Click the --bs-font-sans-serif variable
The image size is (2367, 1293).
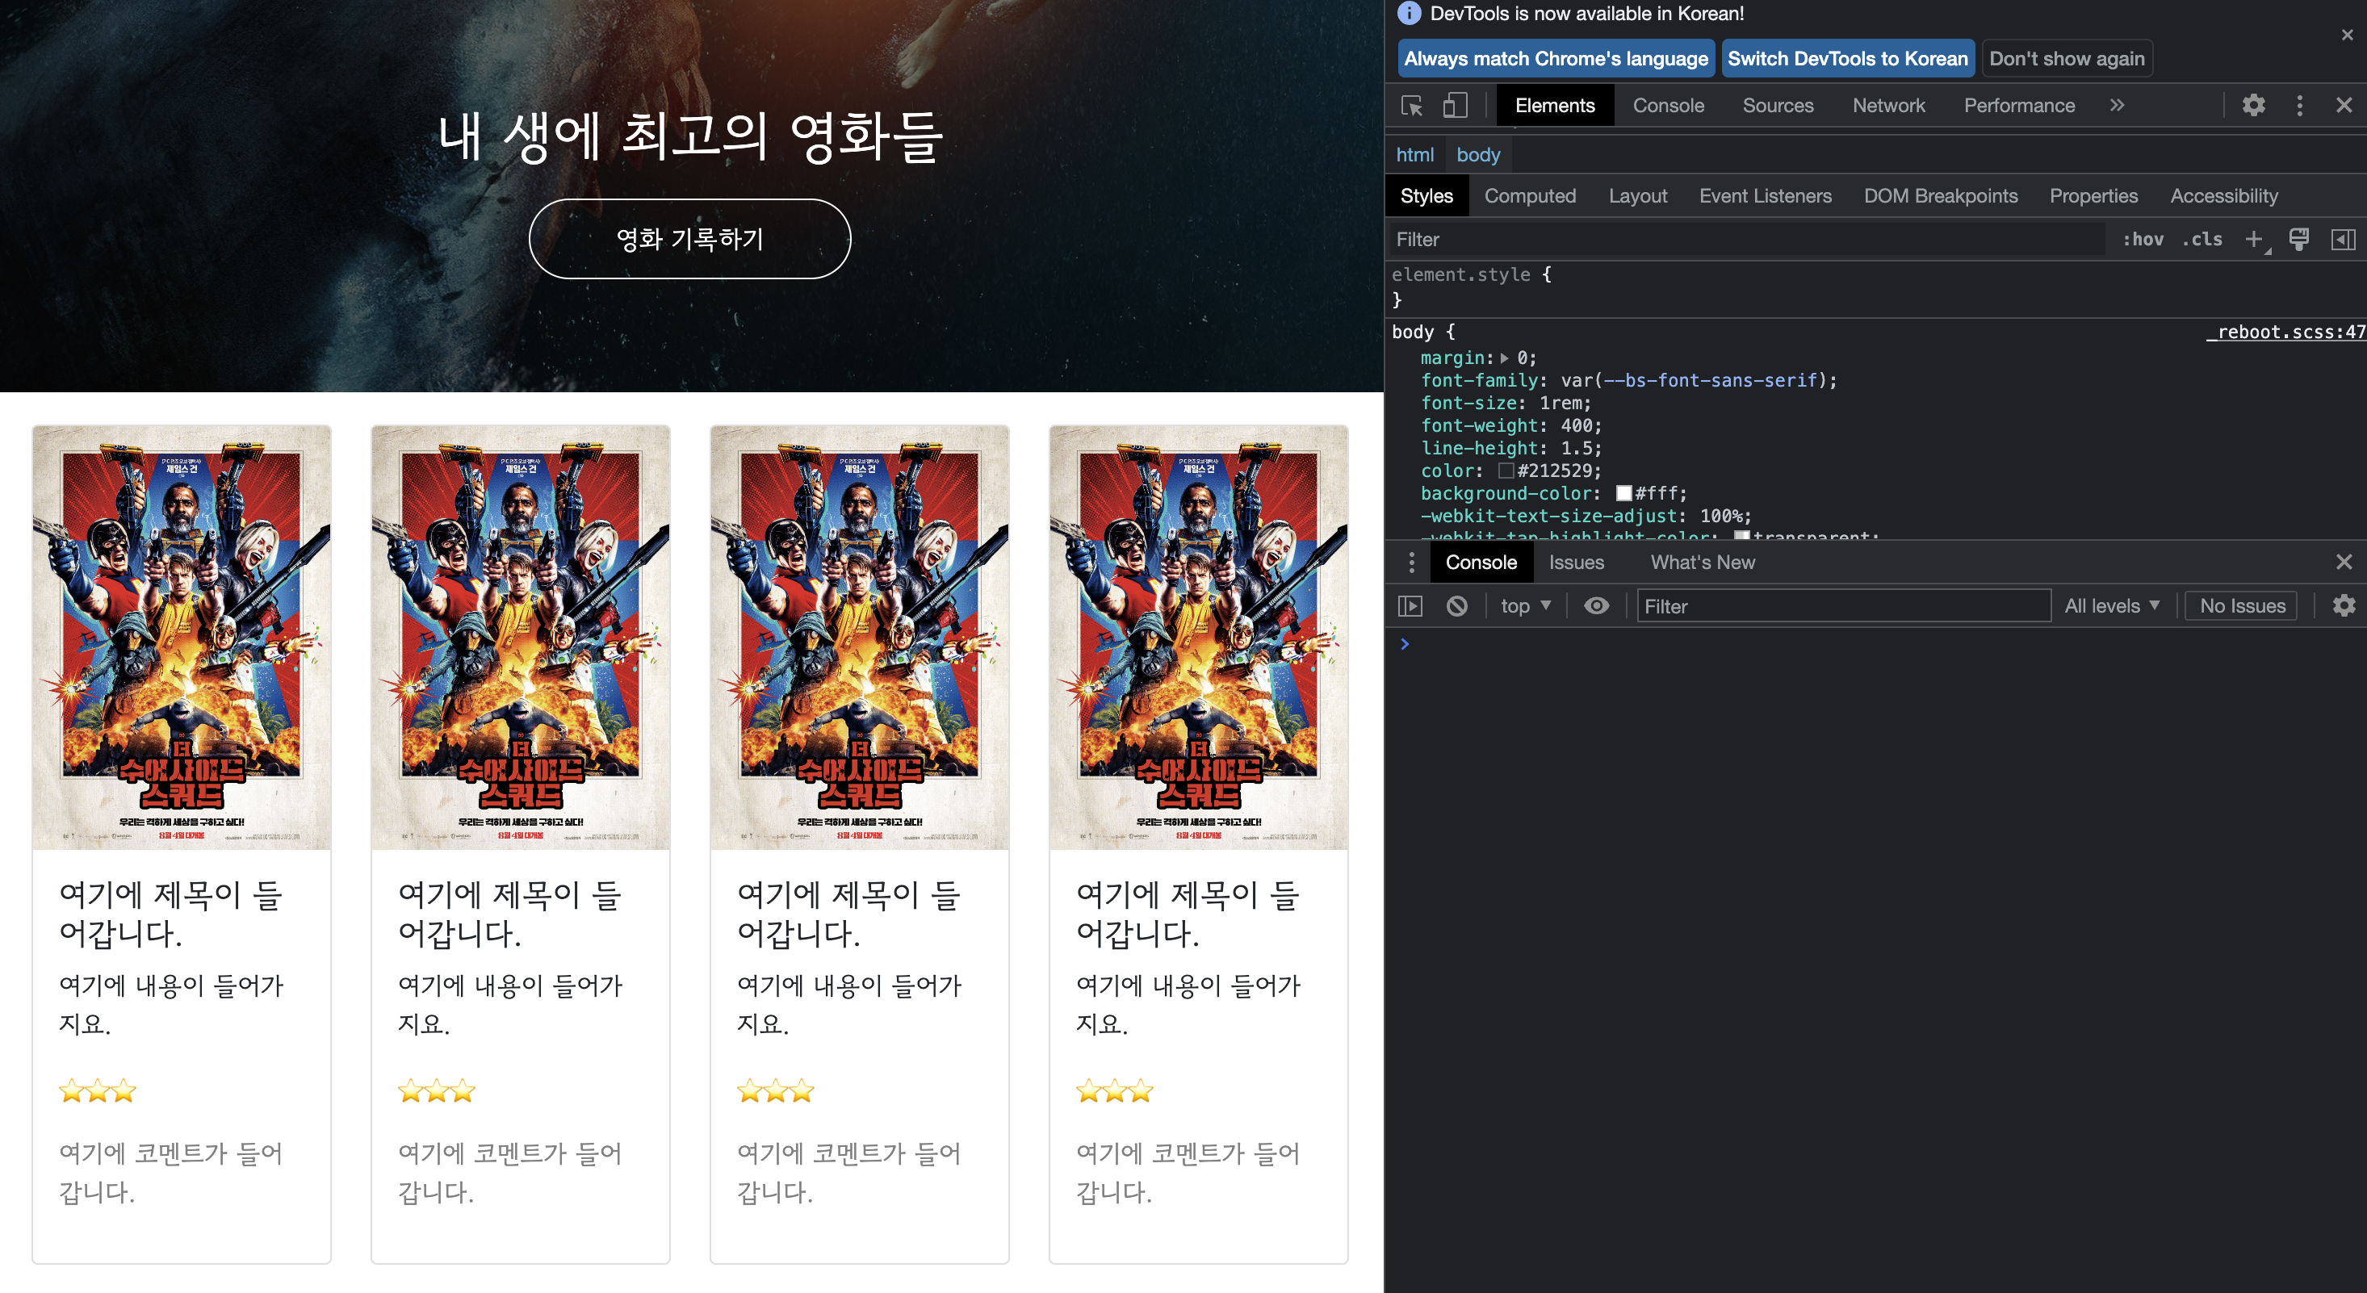[x=1709, y=380]
